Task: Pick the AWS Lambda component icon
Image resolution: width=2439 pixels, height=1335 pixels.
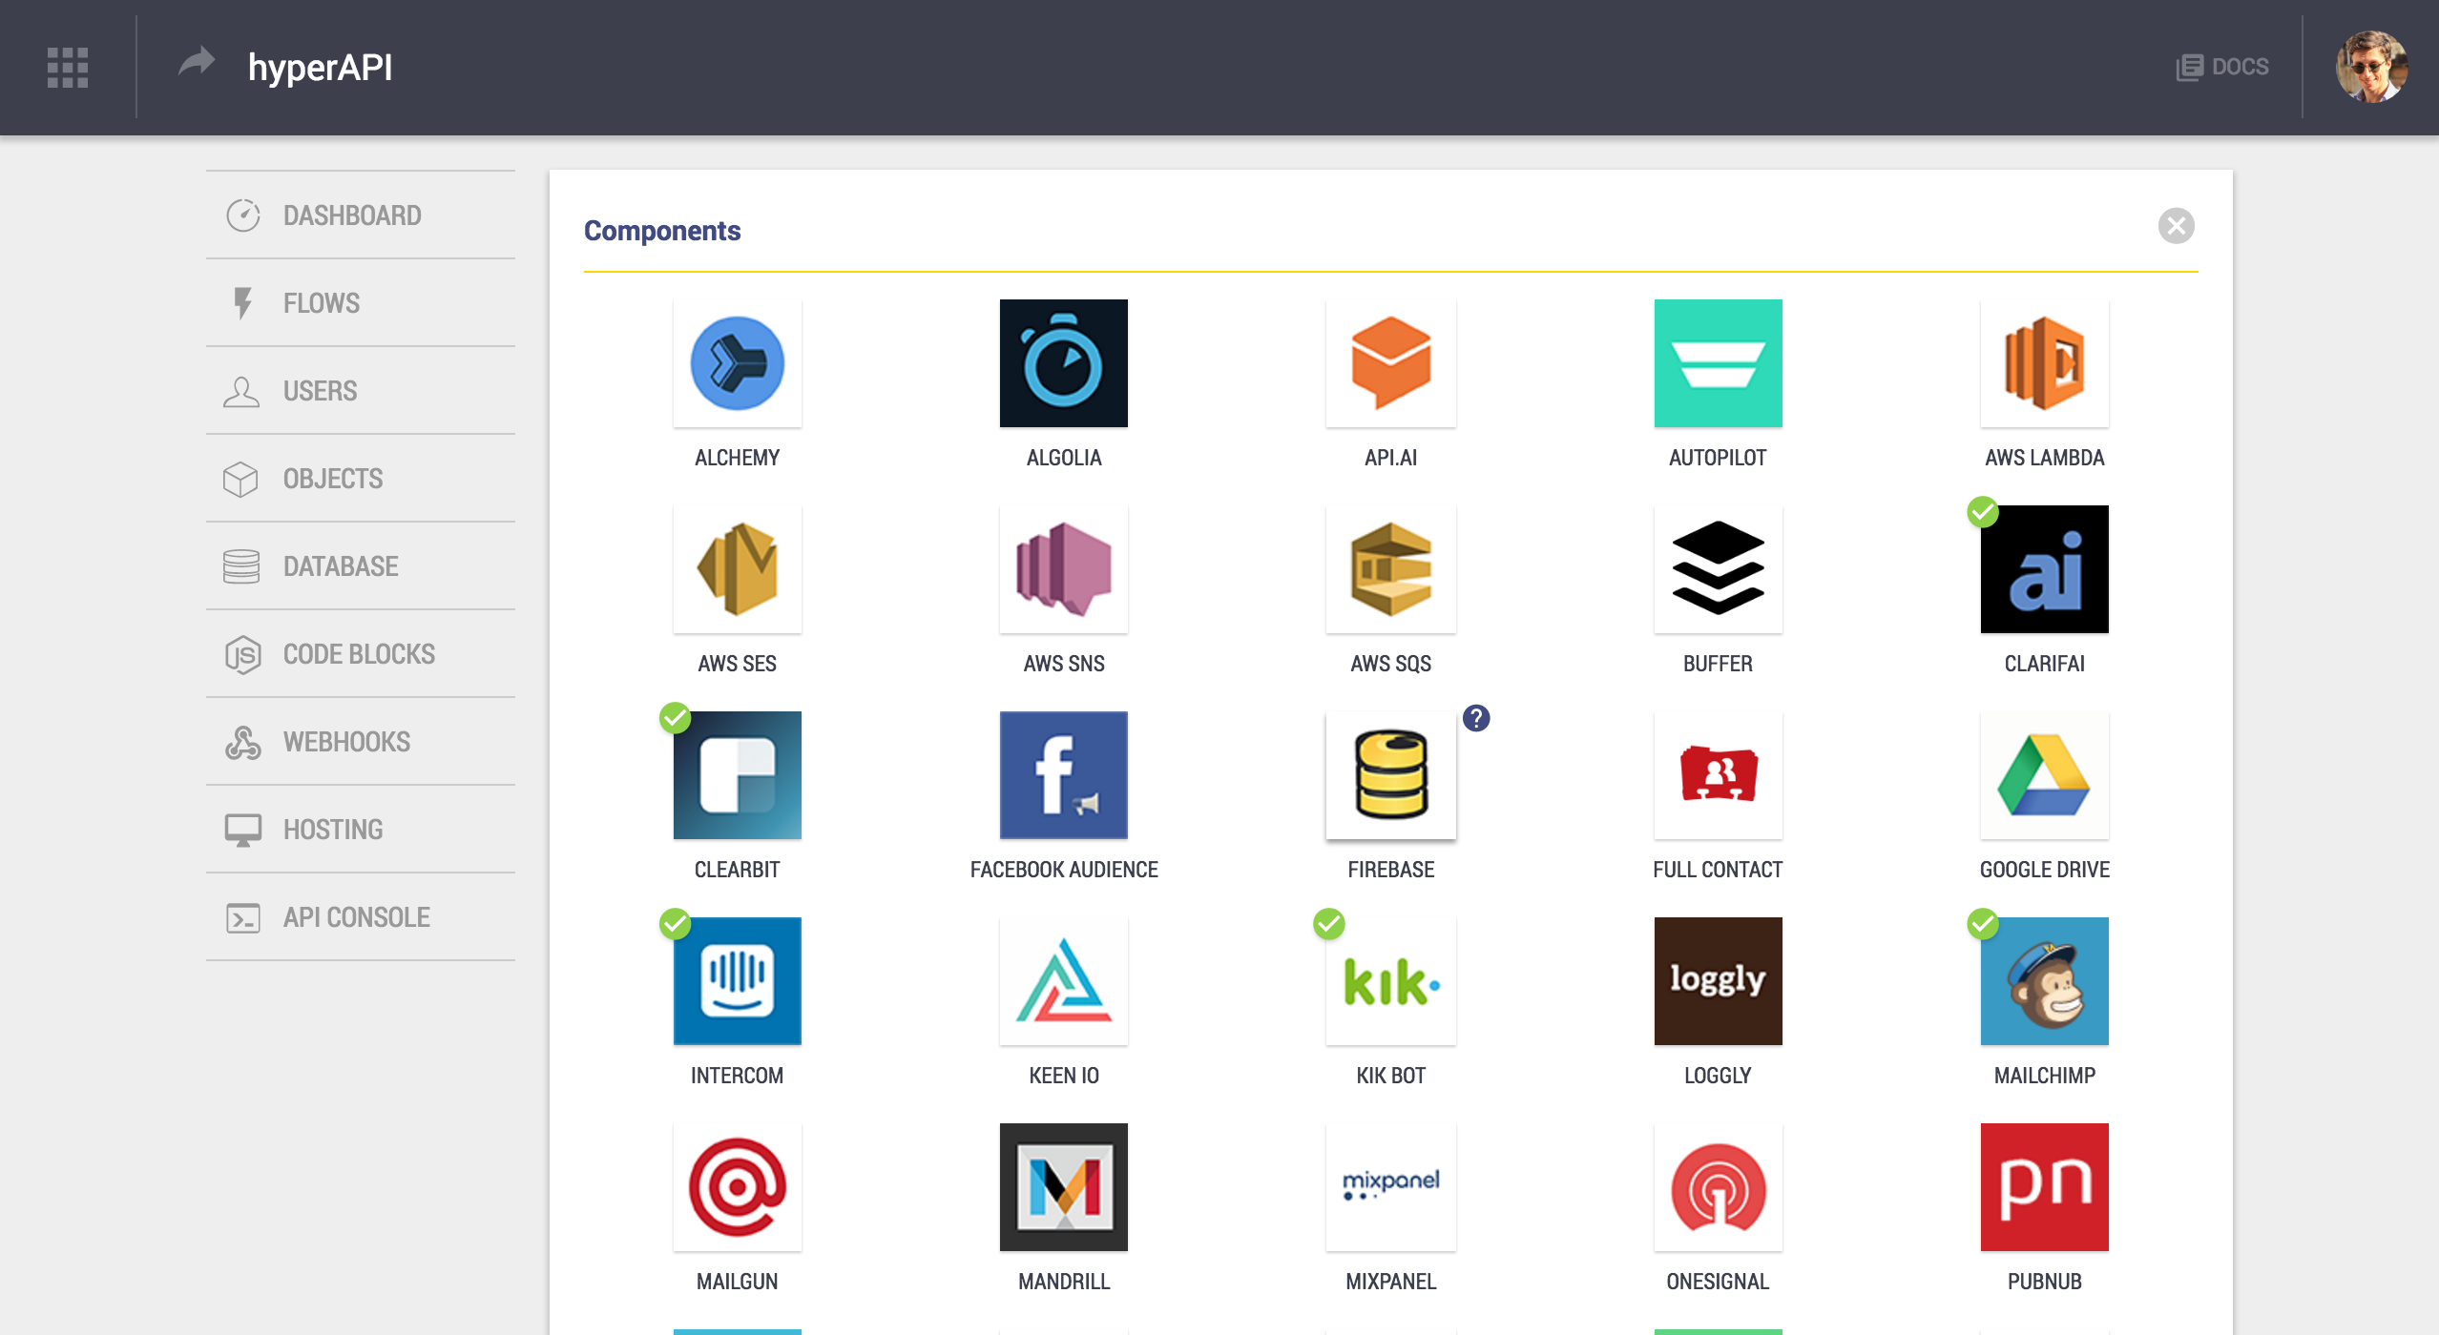Action: (2044, 363)
